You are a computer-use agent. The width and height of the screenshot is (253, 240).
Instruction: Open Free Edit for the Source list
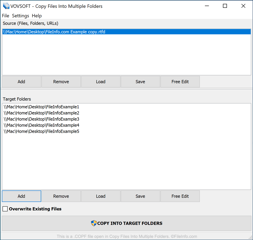point(180,82)
